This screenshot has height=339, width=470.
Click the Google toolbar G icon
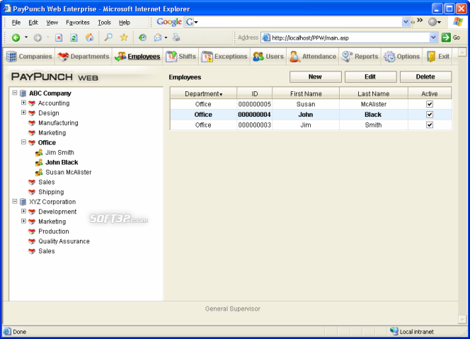[190, 22]
